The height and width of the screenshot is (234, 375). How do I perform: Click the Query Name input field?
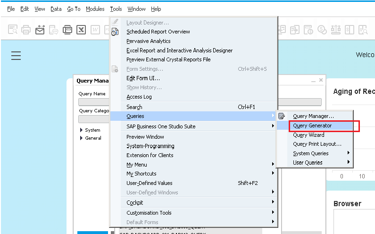click(93, 102)
